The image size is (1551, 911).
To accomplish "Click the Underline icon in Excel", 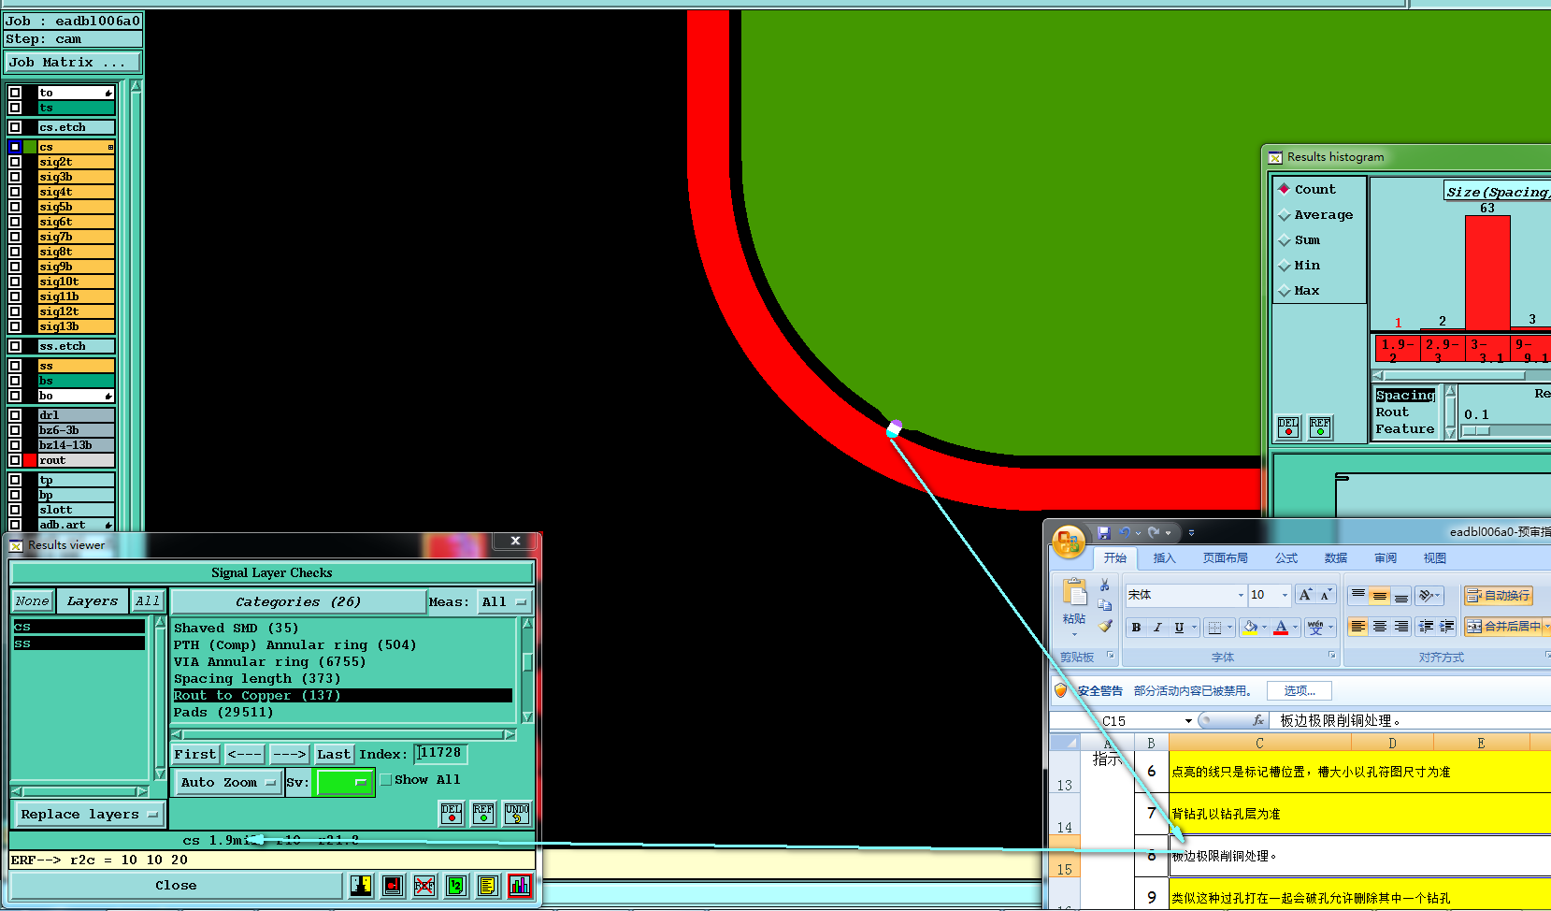I will coord(1179,628).
